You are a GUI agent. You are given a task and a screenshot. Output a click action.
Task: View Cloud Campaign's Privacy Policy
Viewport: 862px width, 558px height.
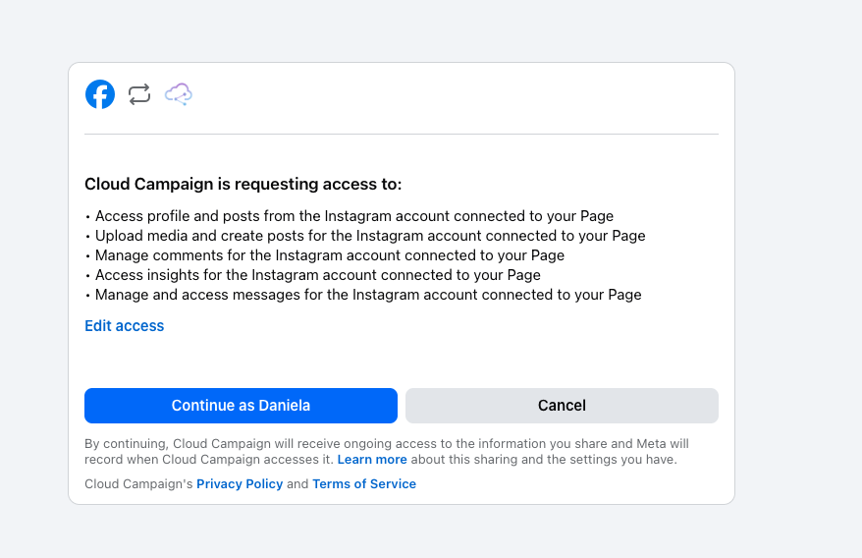[240, 484]
